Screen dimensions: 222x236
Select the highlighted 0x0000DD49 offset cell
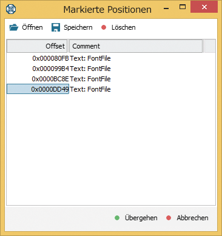coord(38,89)
